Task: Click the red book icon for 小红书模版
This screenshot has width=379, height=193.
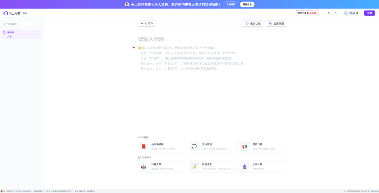Action: (x=143, y=146)
